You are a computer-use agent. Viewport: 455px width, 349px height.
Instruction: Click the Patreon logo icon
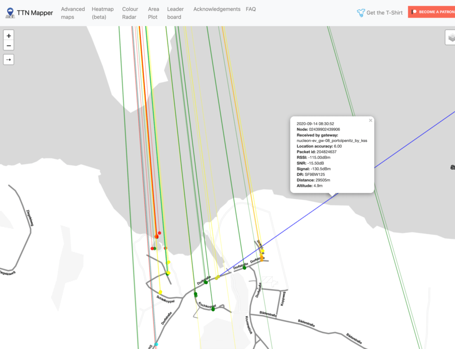click(x=414, y=12)
